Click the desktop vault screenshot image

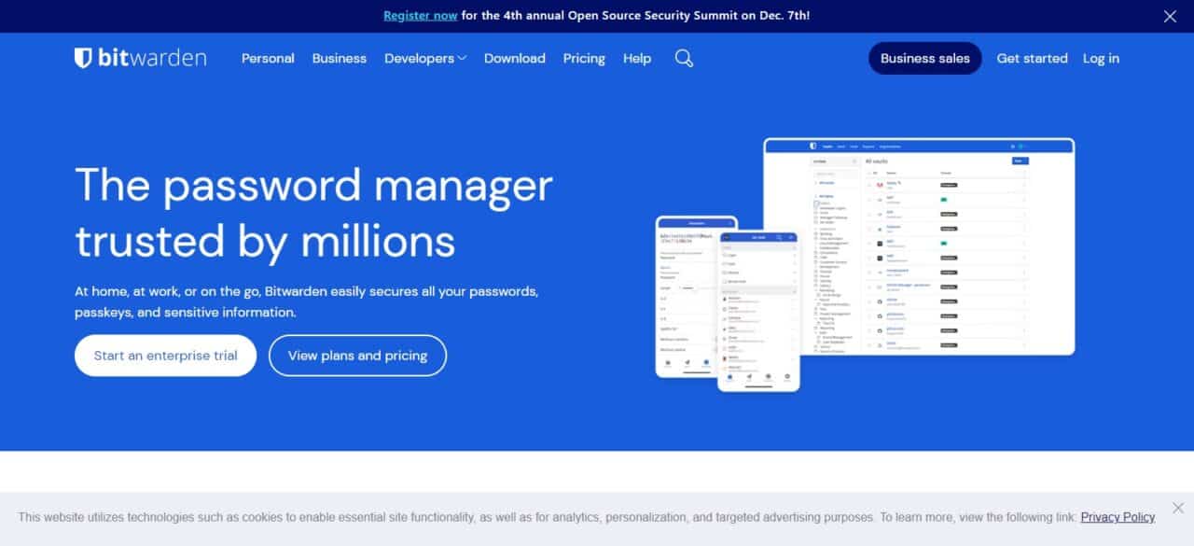coord(919,246)
